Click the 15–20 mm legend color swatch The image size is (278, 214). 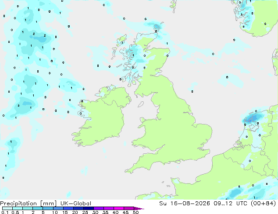pyautogui.click(x=68, y=208)
